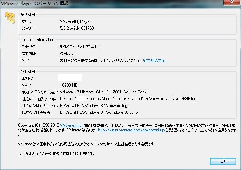This screenshot has width=241, height=170.
Task: Click the status value ライセンス供与されていません
Action: tap(80, 47)
